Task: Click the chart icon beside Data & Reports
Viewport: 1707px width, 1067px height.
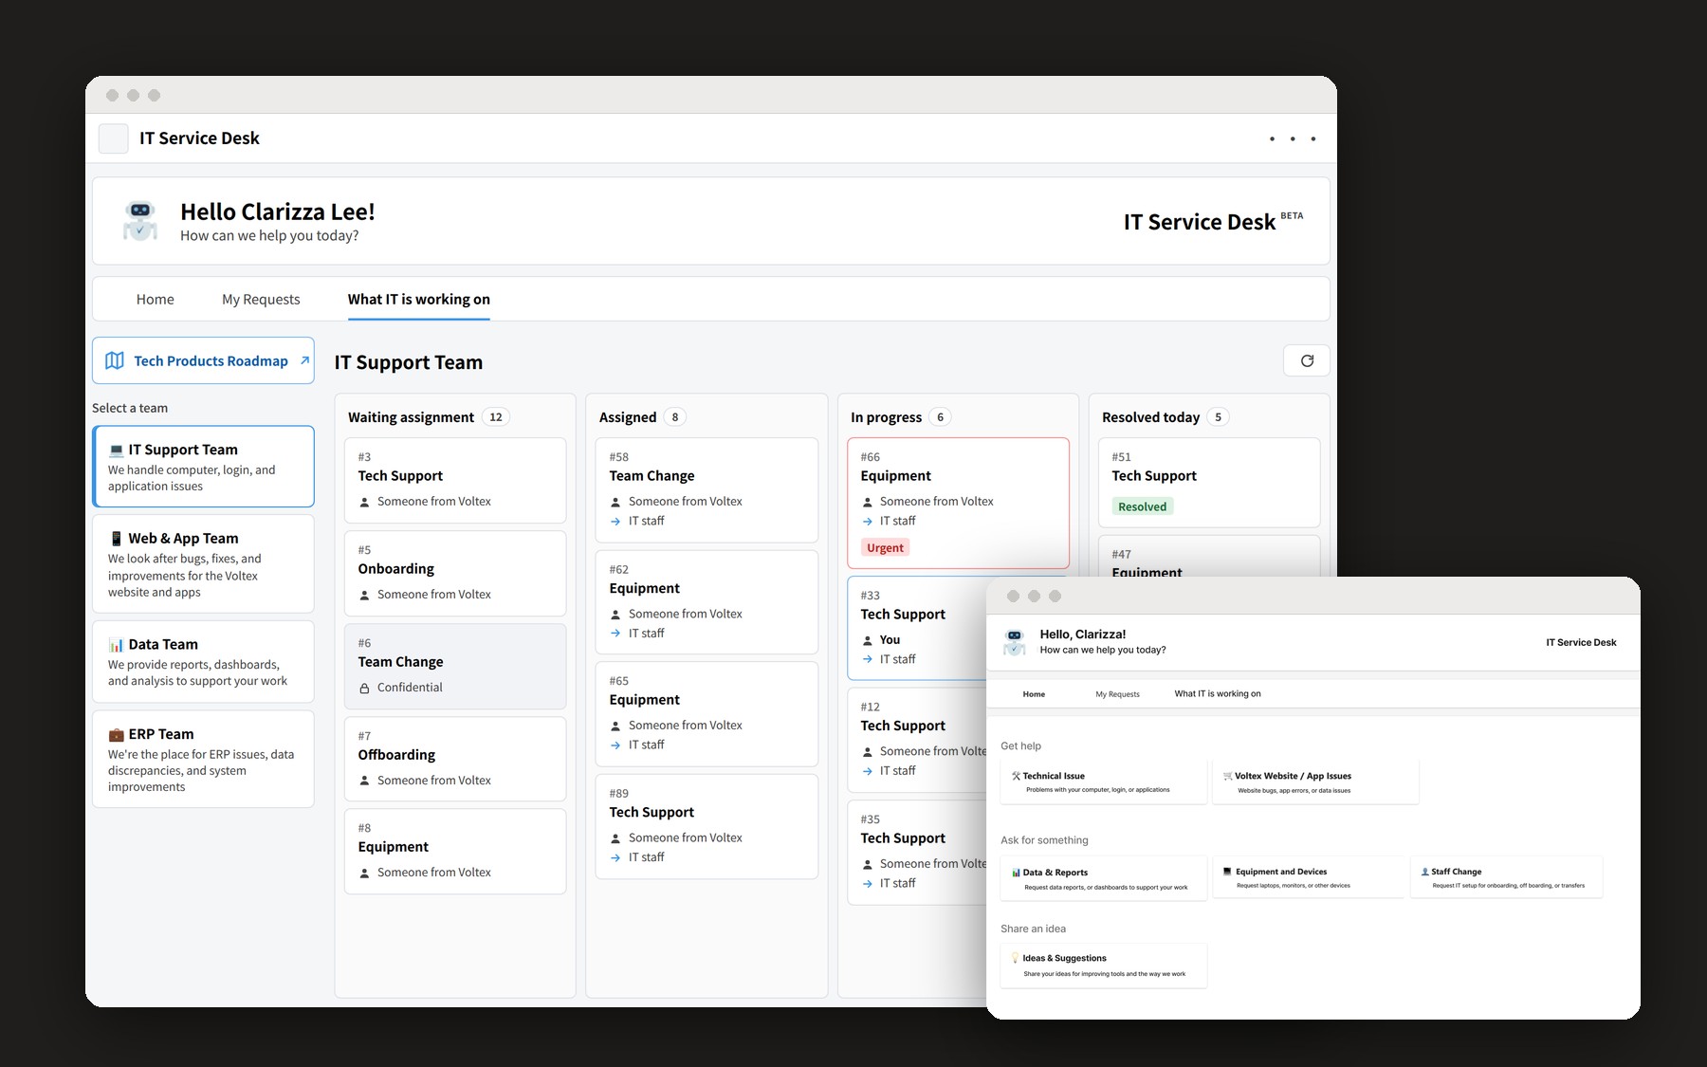Action: pos(1016,873)
